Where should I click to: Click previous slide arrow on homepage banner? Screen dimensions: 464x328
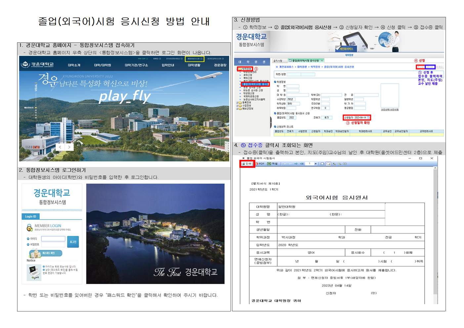click(60, 147)
